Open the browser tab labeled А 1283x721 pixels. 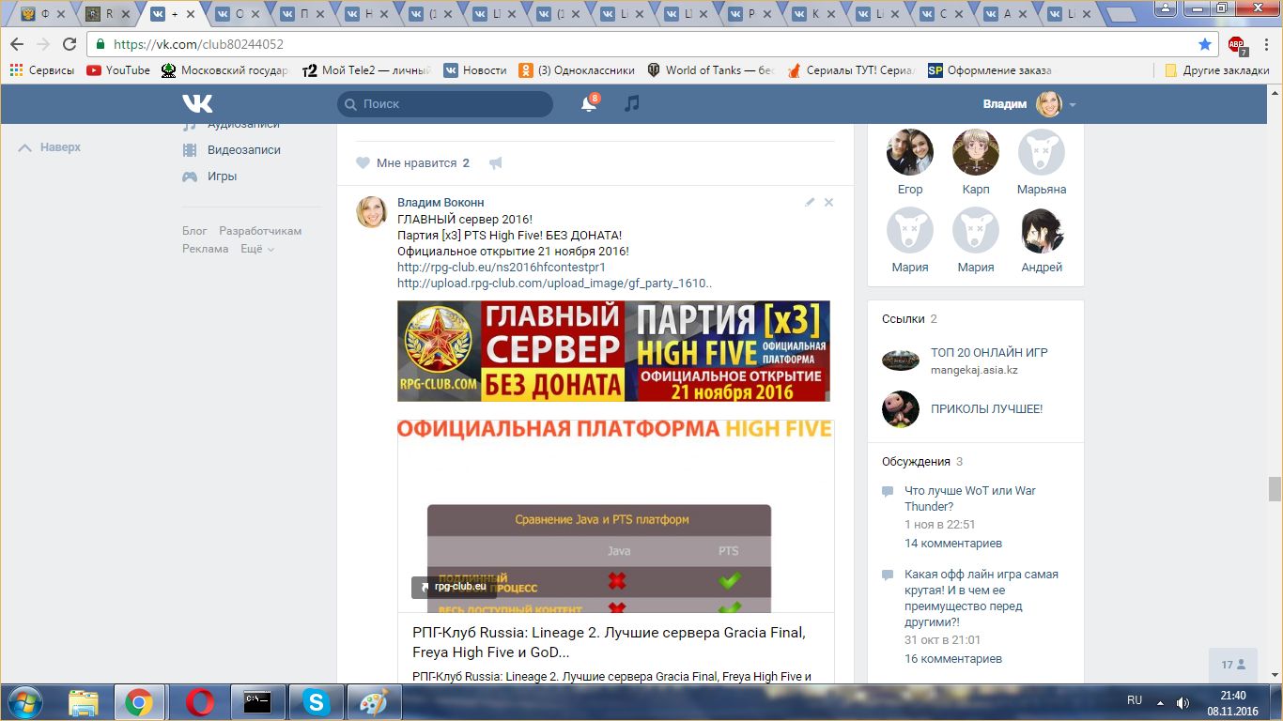(1002, 14)
